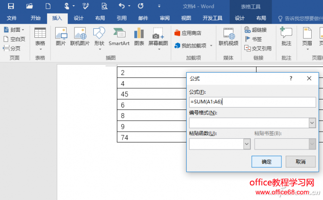Screen dimensions: 323x200
Task: Expand the 粘贴函数 (Paste function) dropdown
Action: (x=247, y=144)
